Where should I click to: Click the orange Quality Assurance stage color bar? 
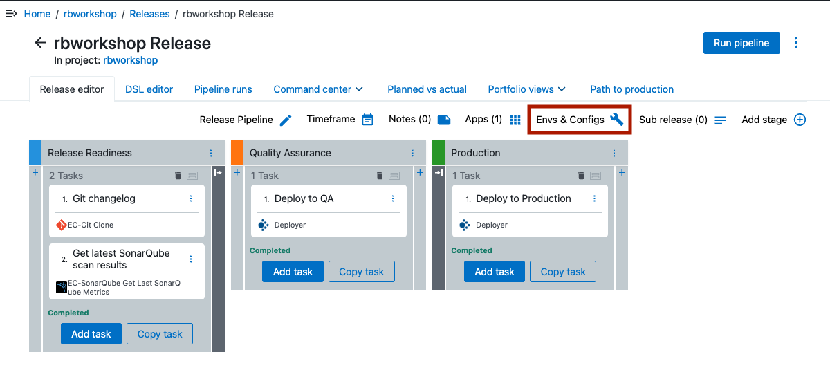(237, 153)
